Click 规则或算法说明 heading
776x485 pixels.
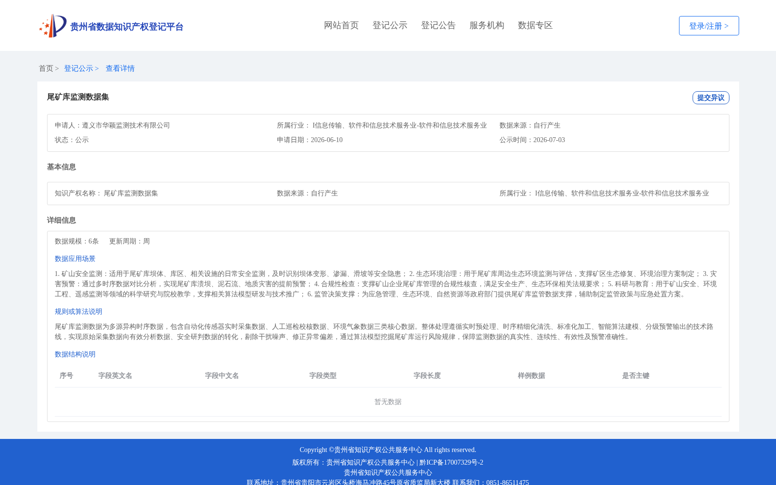point(79,311)
